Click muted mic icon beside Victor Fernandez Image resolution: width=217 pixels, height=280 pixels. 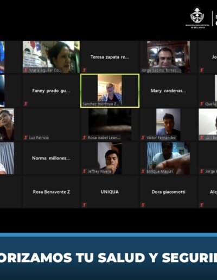[143, 137]
